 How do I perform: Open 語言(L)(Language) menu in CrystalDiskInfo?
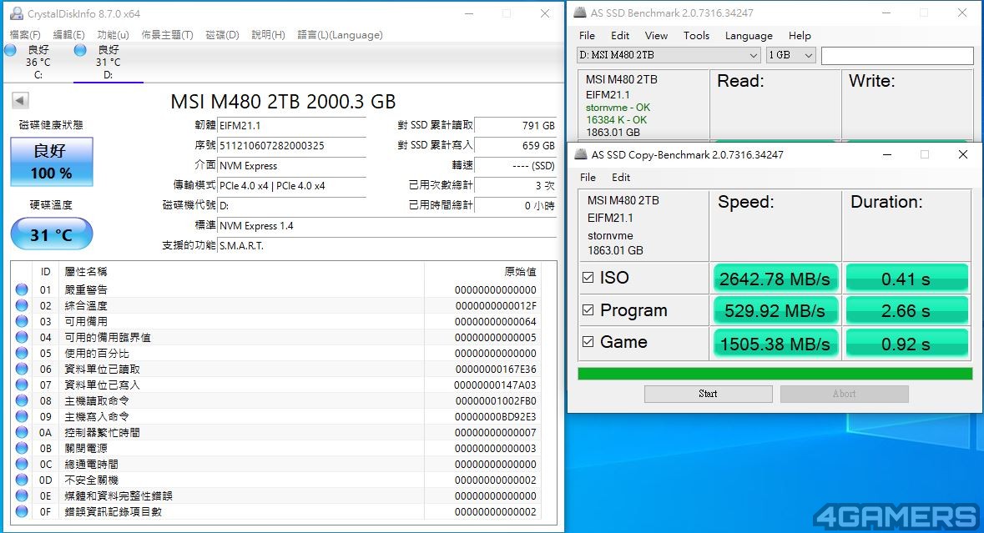340,34
